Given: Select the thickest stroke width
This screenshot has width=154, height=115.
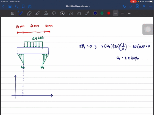Looking at the screenshot, I should (129, 13).
